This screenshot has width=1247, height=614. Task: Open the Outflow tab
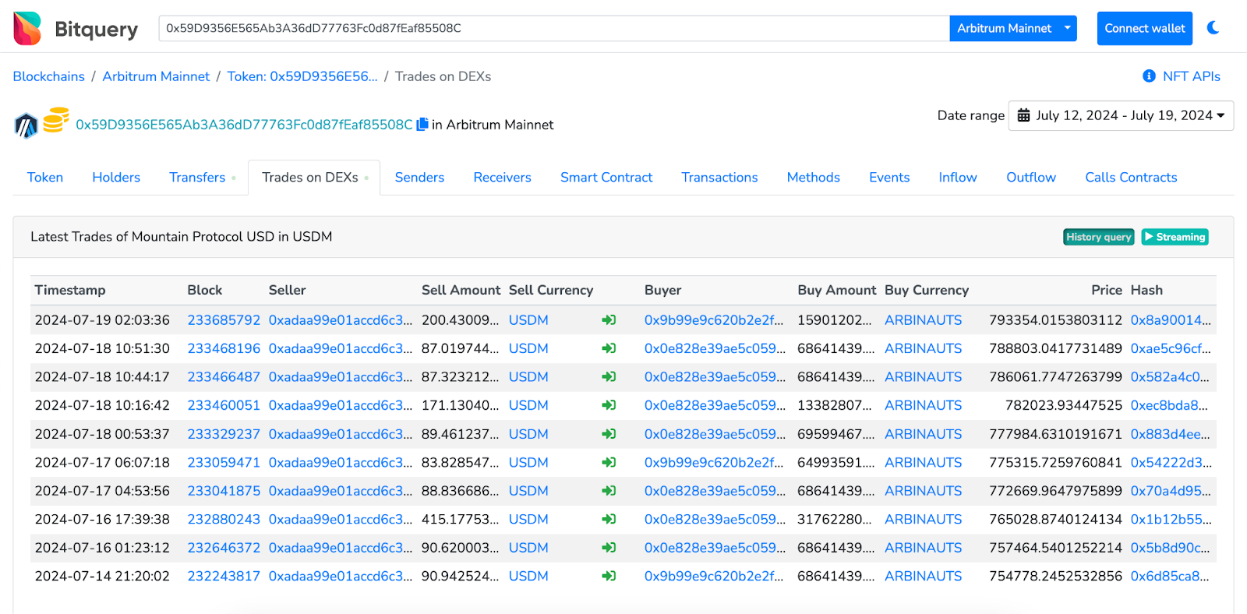1030,178
